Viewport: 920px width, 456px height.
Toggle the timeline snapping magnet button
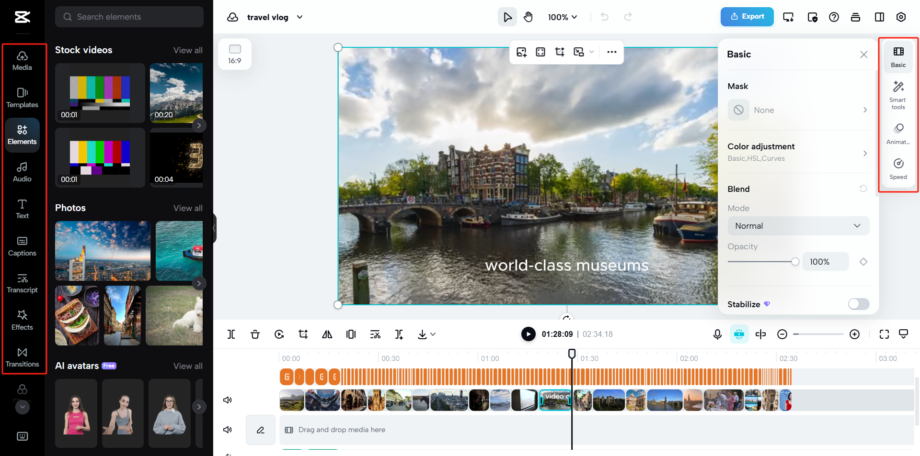(739, 334)
